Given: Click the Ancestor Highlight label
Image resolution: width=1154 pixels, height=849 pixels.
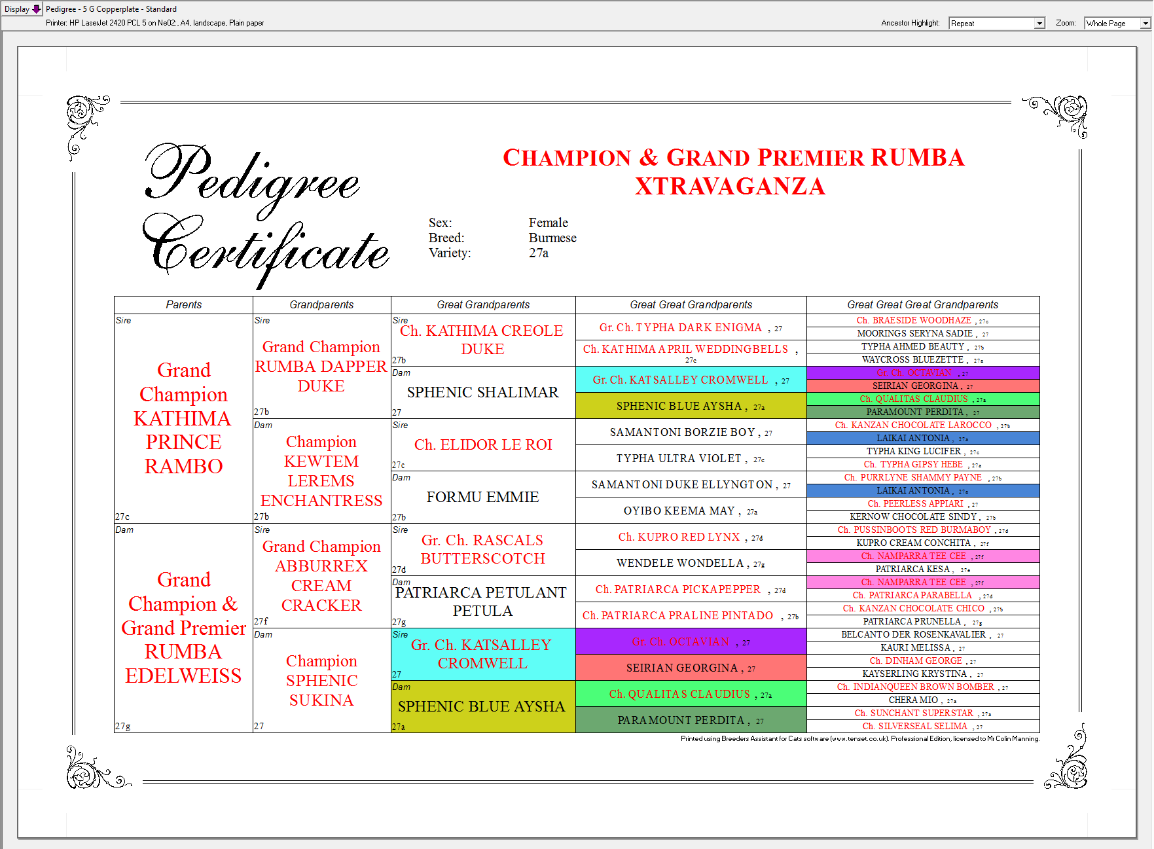Looking at the screenshot, I should (x=910, y=23).
